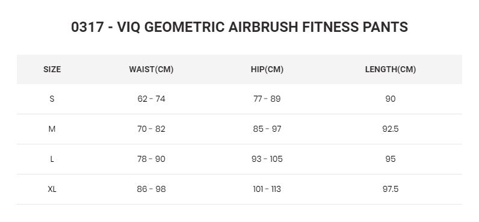Click length value 95 in L row

tap(391, 159)
